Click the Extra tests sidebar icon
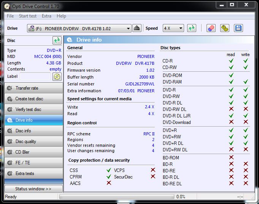The width and height of the screenshot is (259, 204). tap(10, 173)
